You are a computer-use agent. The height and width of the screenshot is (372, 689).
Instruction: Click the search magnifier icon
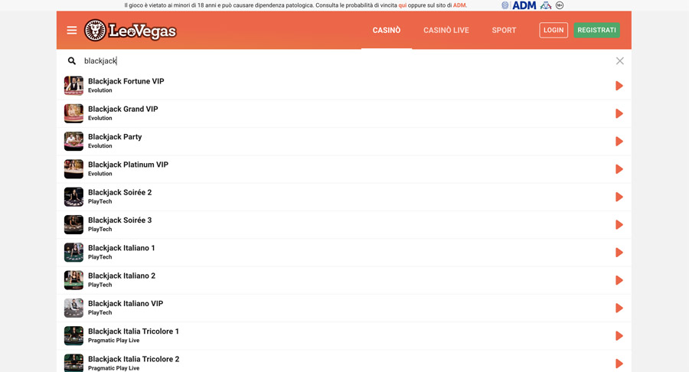pyautogui.click(x=72, y=61)
